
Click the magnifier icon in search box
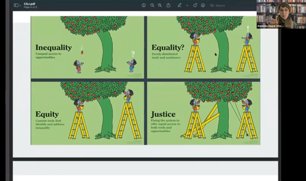click(x=212, y=5)
